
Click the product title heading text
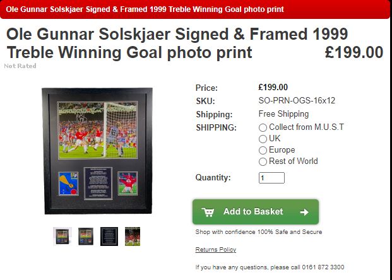(x=177, y=44)
